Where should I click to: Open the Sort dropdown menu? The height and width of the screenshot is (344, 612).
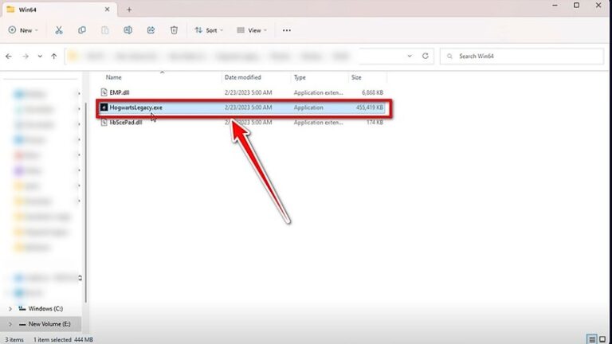click(209, 30)
